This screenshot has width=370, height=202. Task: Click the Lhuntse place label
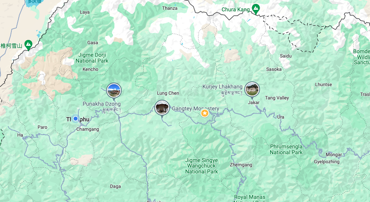(x=323, y=85)
